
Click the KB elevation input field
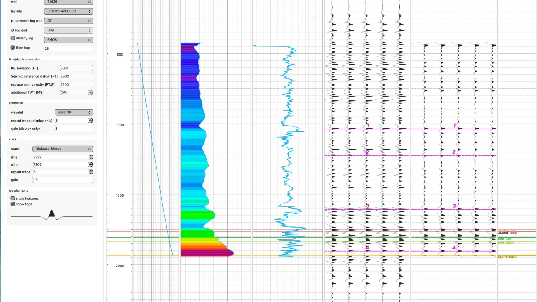(x=76, y=68)
